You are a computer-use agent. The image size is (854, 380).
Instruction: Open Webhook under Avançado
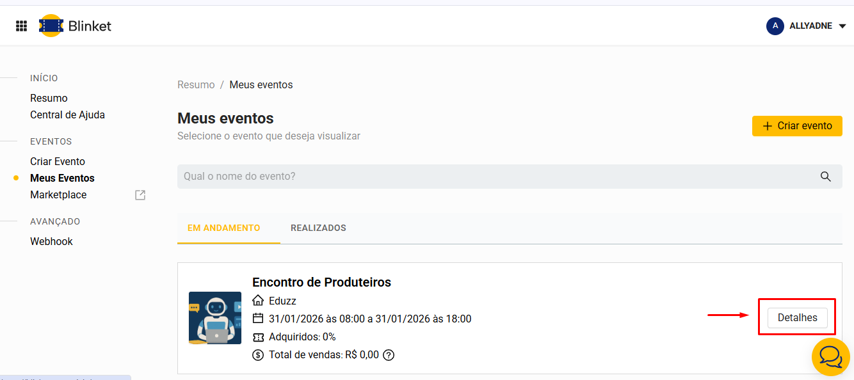click(x=51, y=241)
